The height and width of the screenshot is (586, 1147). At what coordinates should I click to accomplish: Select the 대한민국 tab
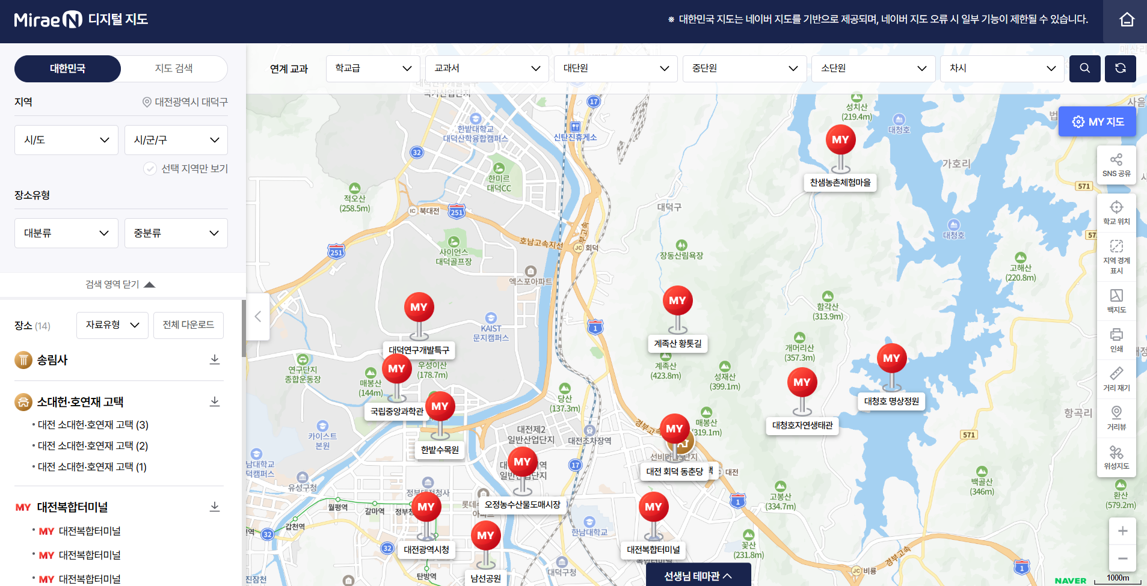67,69
